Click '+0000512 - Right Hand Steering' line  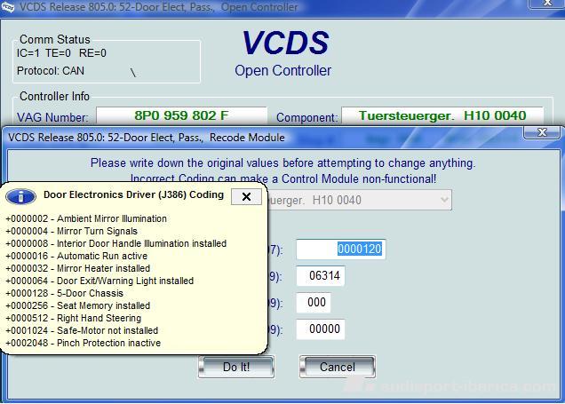coord(74,318)
